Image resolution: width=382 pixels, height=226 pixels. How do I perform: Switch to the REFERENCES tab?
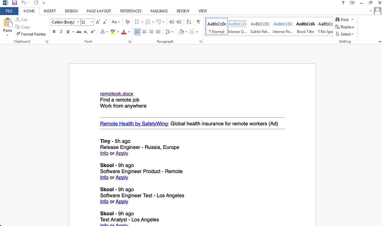pos(131,11)
